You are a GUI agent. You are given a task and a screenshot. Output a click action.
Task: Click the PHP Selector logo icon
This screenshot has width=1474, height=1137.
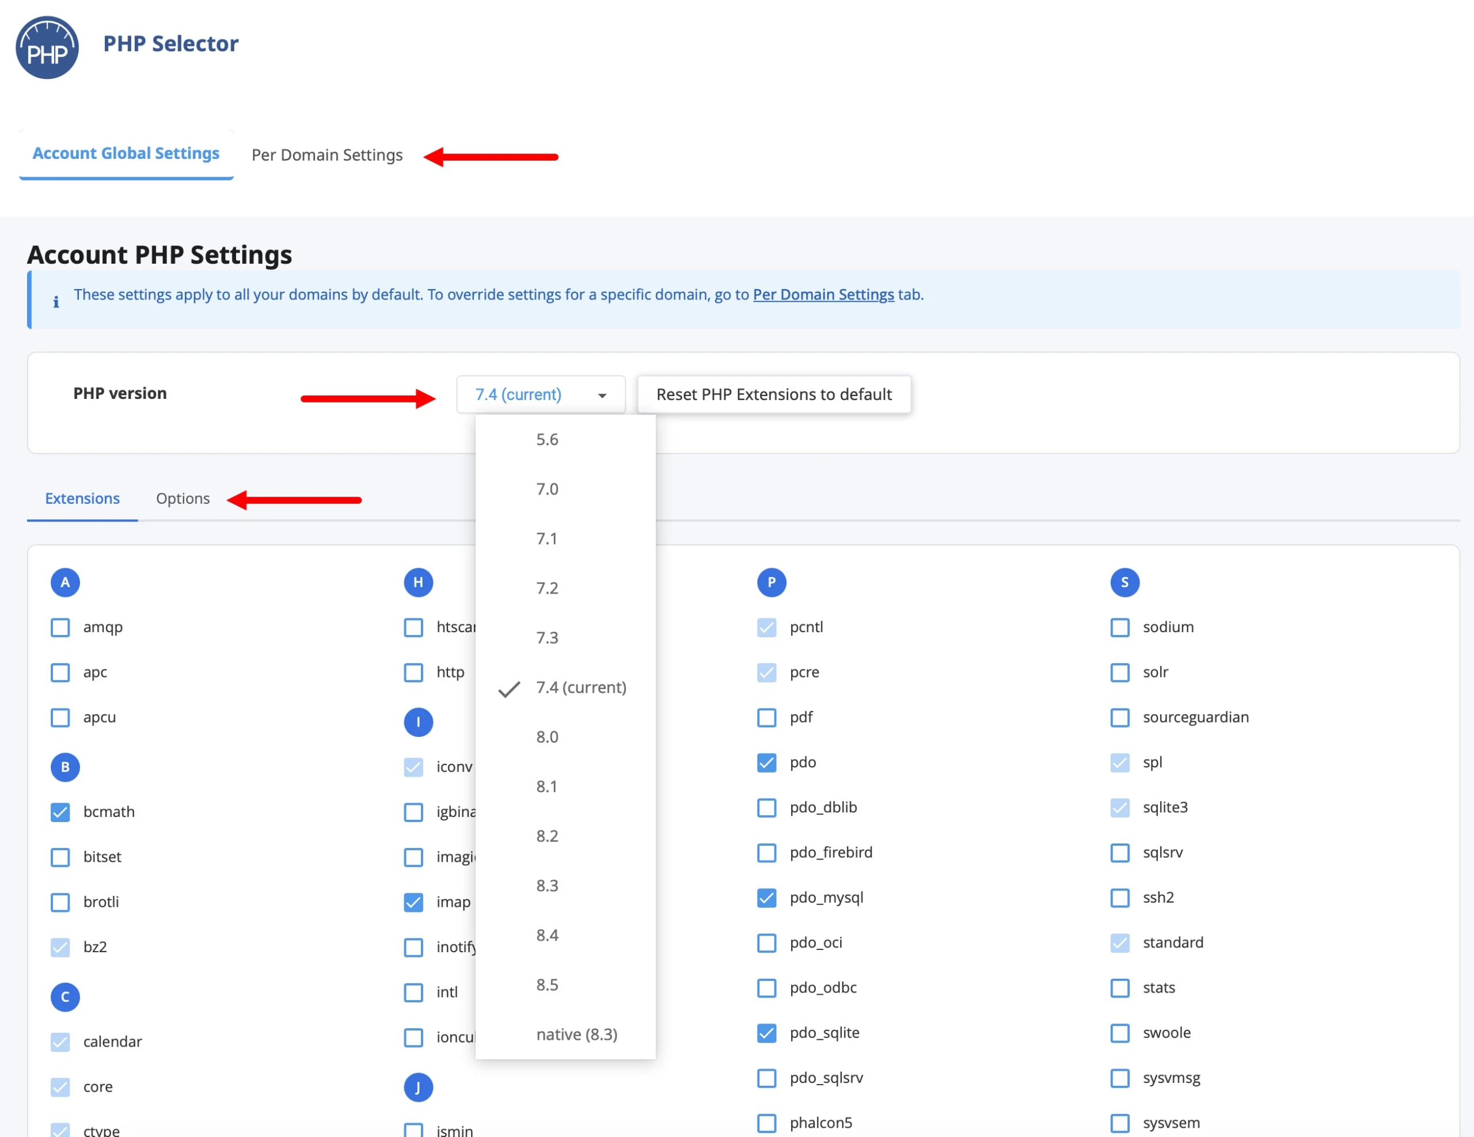(x=47, y=48)
